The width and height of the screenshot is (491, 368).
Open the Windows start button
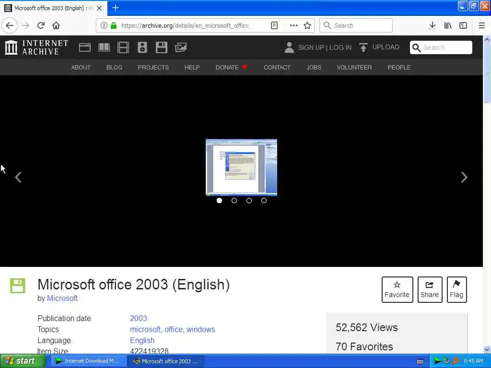23,361
